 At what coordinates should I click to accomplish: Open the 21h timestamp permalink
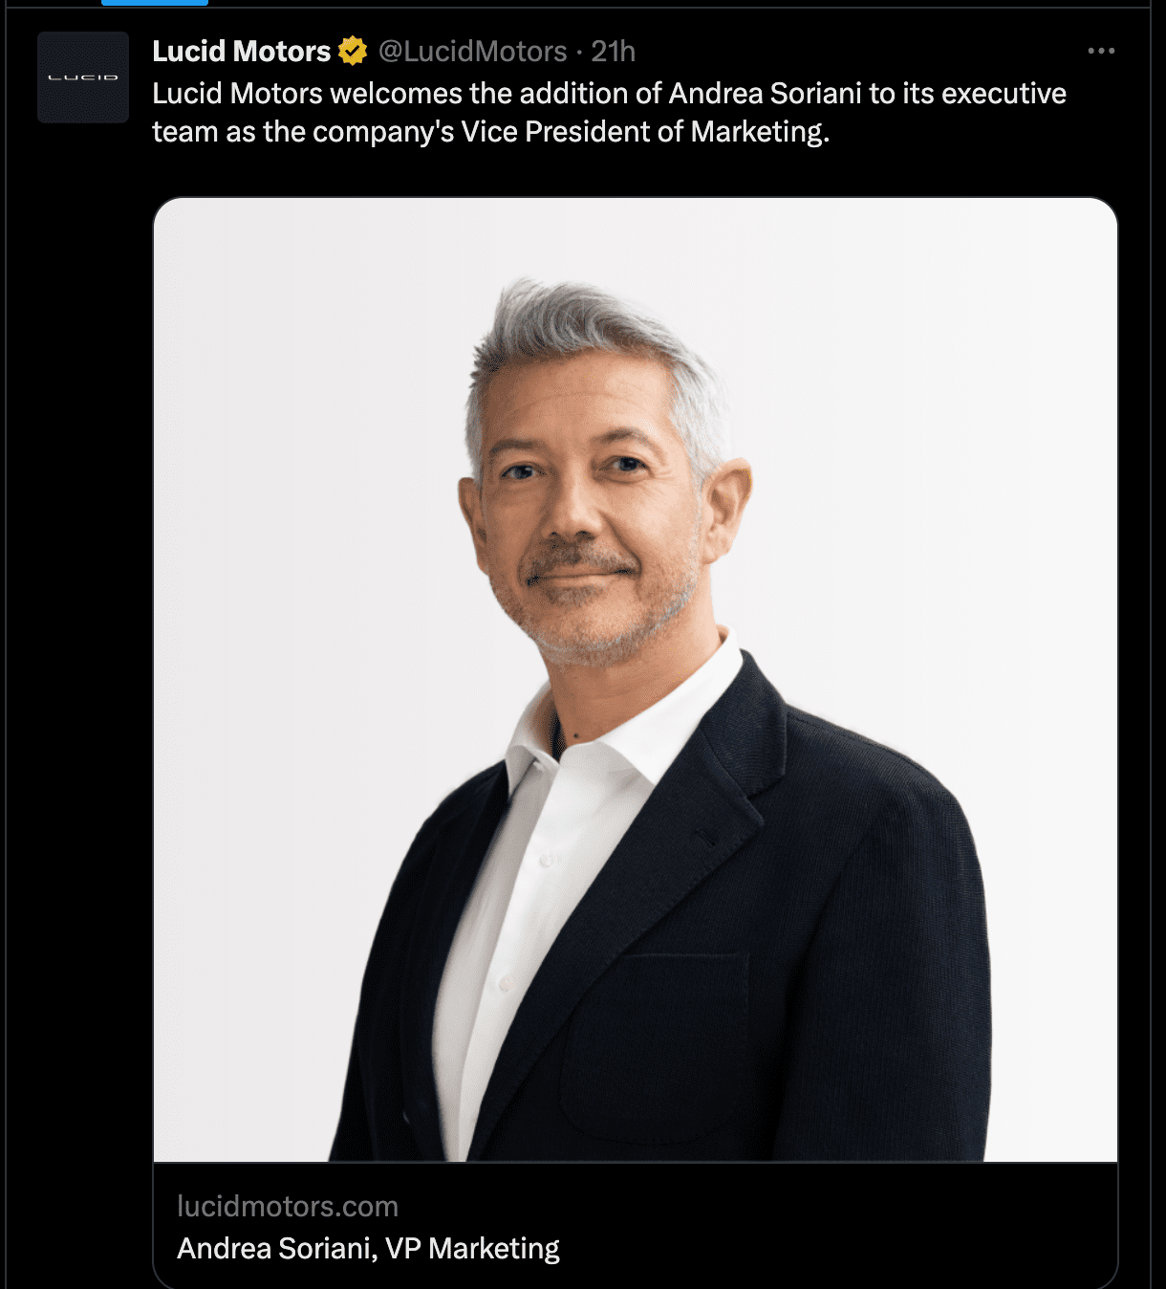coord(613,51)
